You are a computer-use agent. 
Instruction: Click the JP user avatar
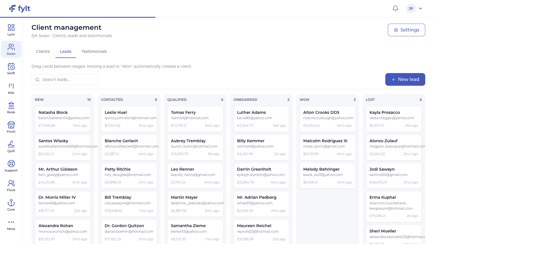tap(411, 8)
